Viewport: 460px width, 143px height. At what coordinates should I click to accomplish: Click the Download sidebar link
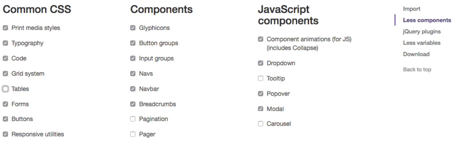click(x=416, y=54)
